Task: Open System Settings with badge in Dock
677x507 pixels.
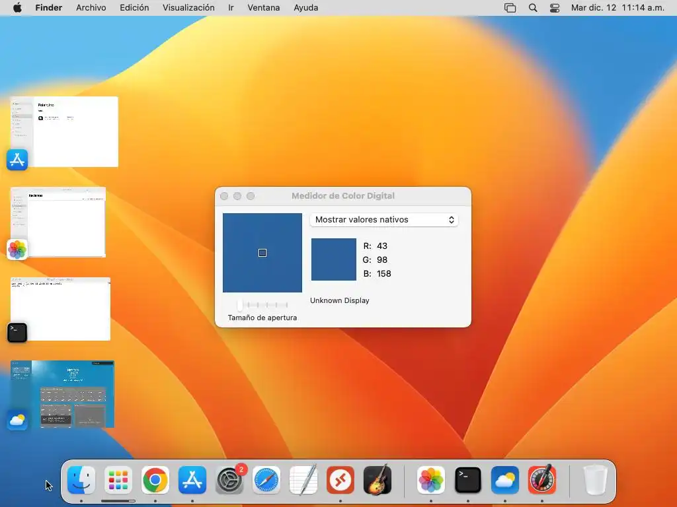Action: (229, 480)
